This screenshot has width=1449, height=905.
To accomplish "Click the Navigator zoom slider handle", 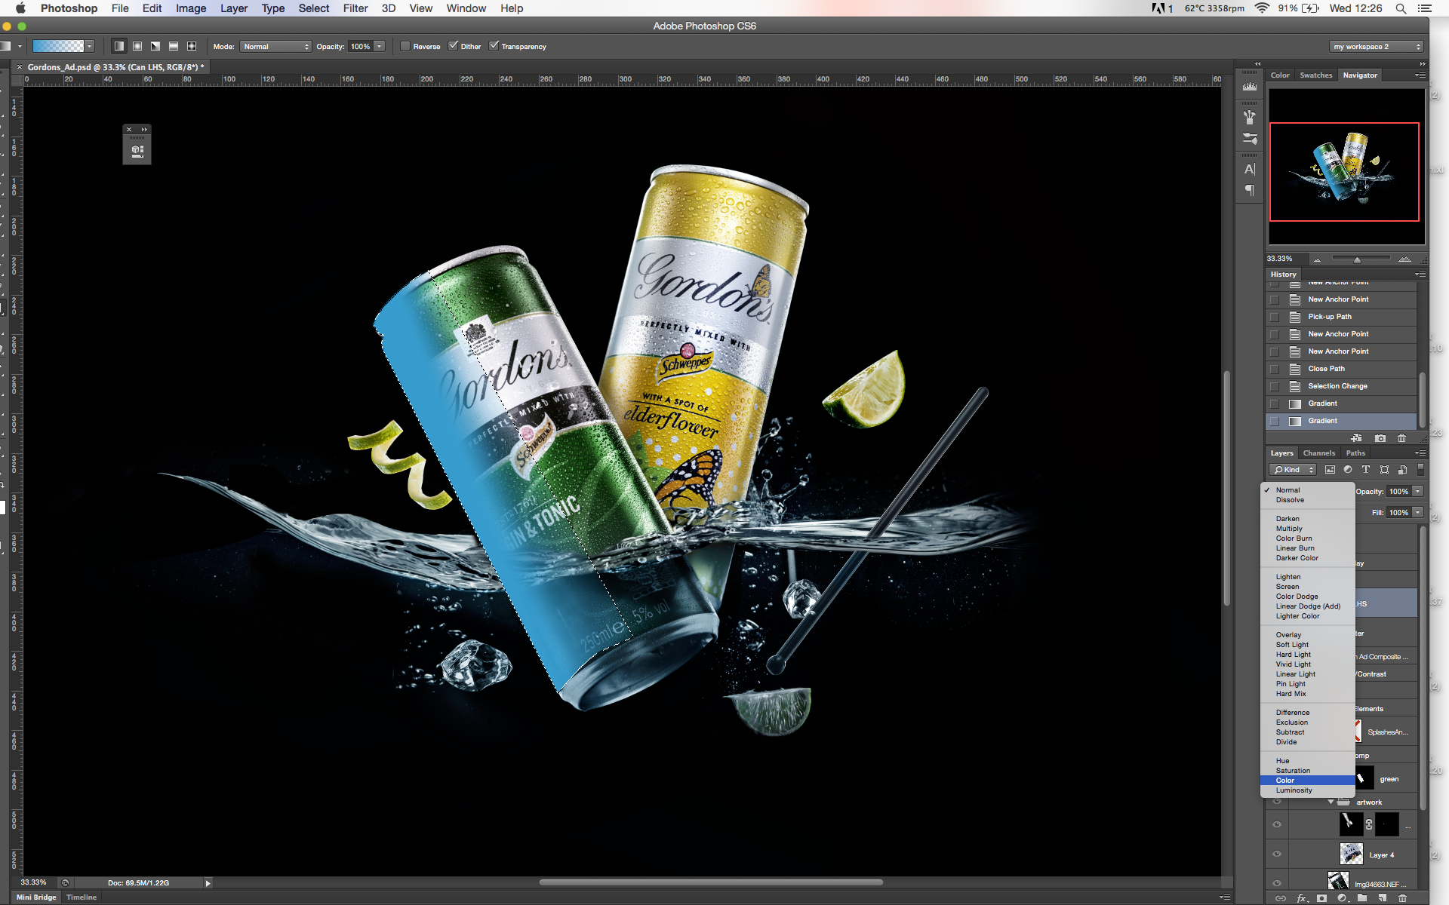I will coord(1357,259).
